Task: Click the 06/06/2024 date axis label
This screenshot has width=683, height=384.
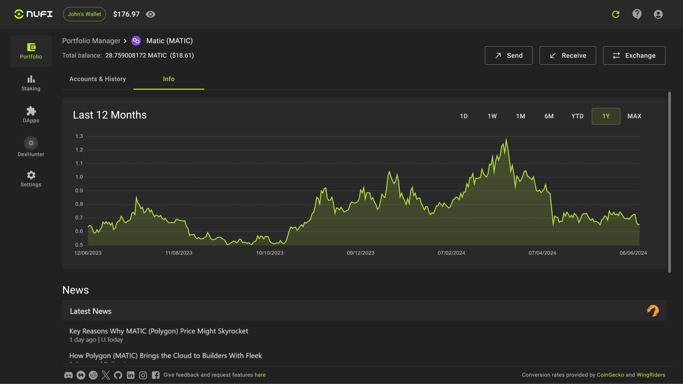Action: pos(633,253)
